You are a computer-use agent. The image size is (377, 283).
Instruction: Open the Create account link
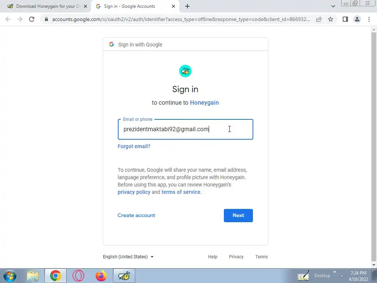(x=136, y=215)
